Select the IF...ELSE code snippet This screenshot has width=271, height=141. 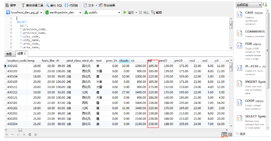click(x=250, y=70)
